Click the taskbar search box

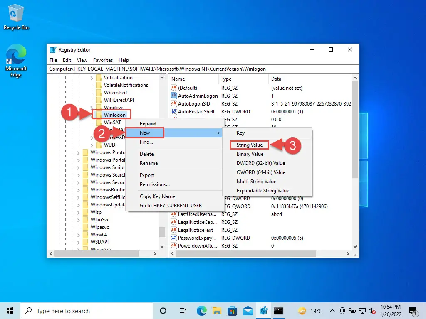83,310
